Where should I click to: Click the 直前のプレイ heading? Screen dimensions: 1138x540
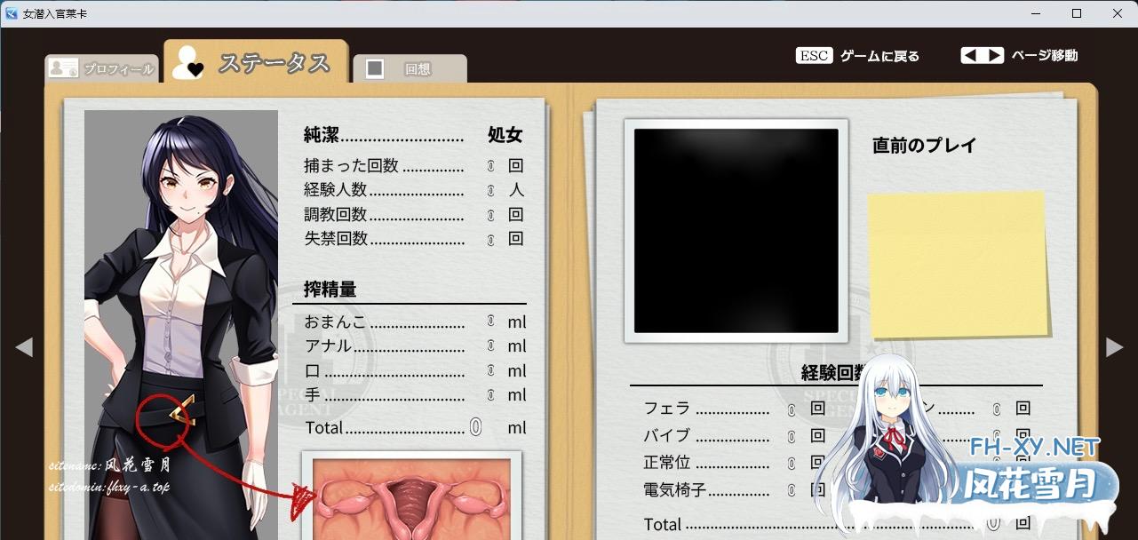coord(924,146)
